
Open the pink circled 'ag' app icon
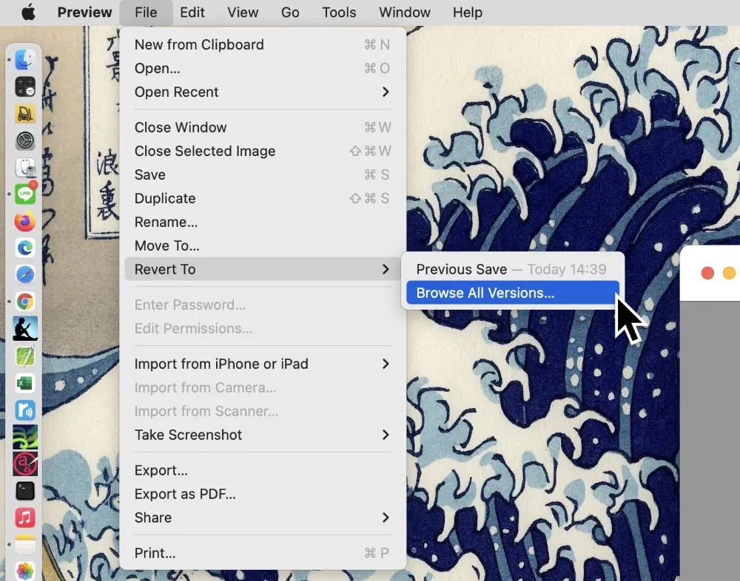24,464
